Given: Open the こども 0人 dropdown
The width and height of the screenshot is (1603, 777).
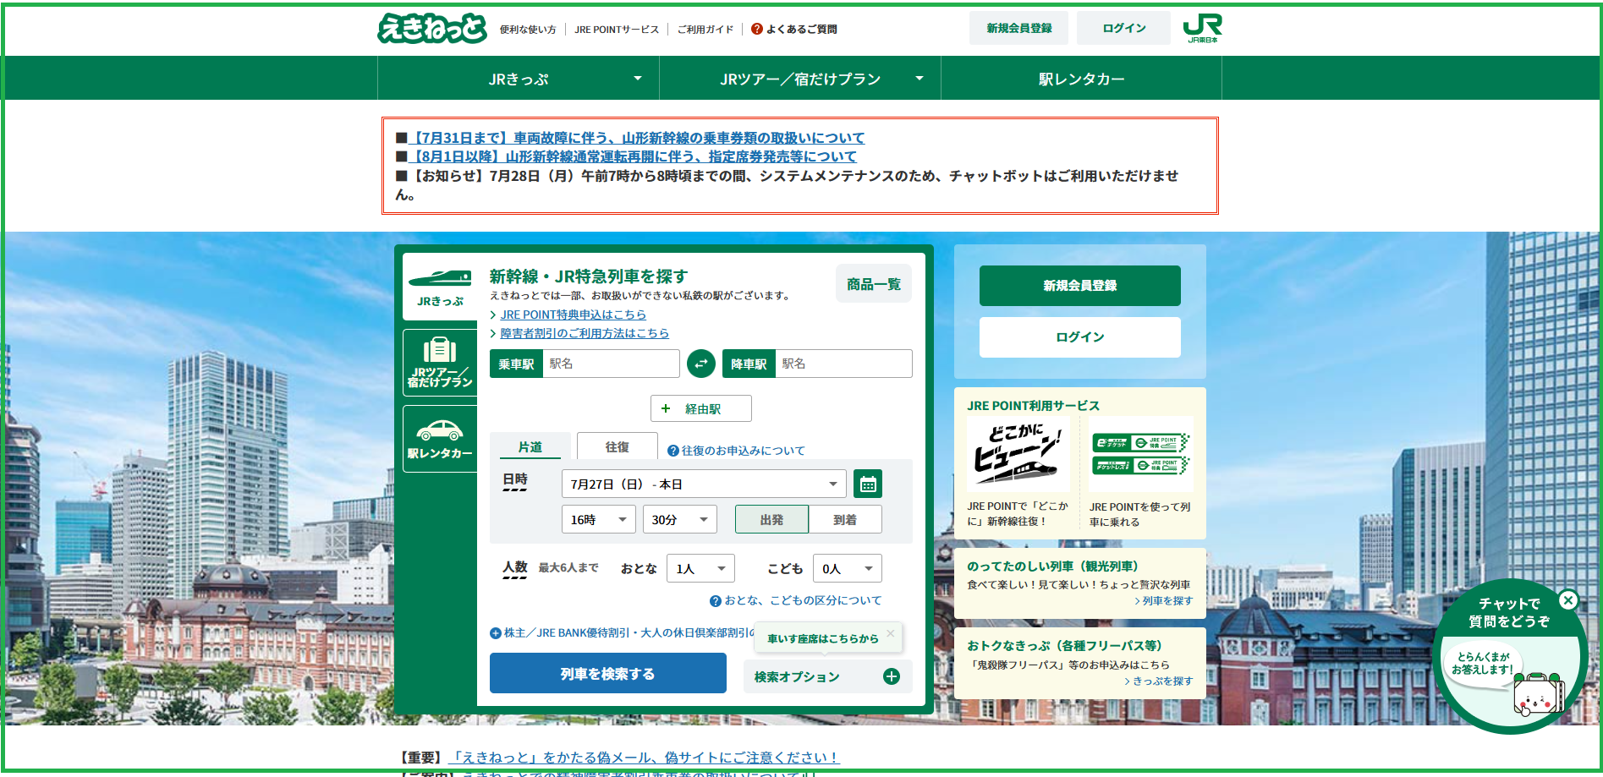Looking at the screenshot, I should pos(848,568).
